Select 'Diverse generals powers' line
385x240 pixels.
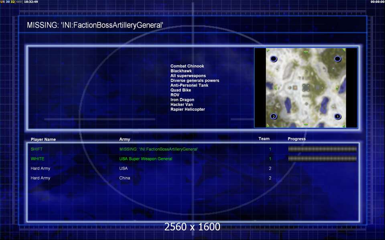pyautogui.click(x=195, y=80)
